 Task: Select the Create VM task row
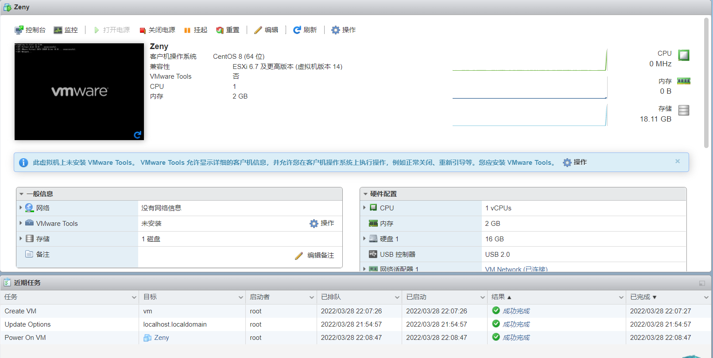tap(356, 311)
